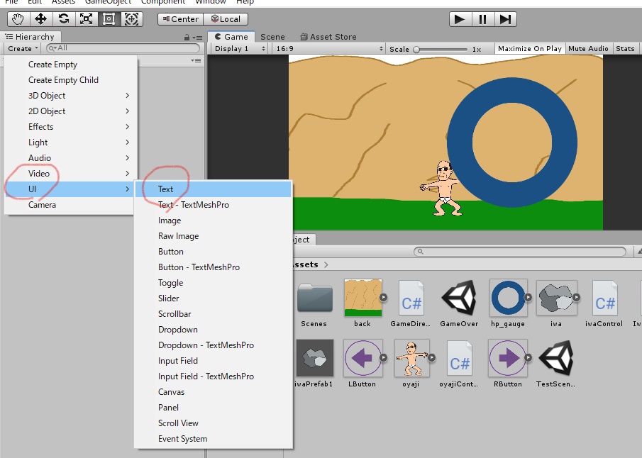
Task: Open the Display 1 dropdown
Action: (x=240, y=48)
